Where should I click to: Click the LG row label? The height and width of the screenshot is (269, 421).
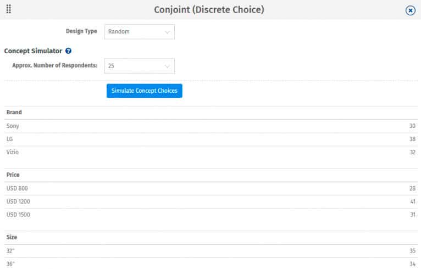coord(10,139)
